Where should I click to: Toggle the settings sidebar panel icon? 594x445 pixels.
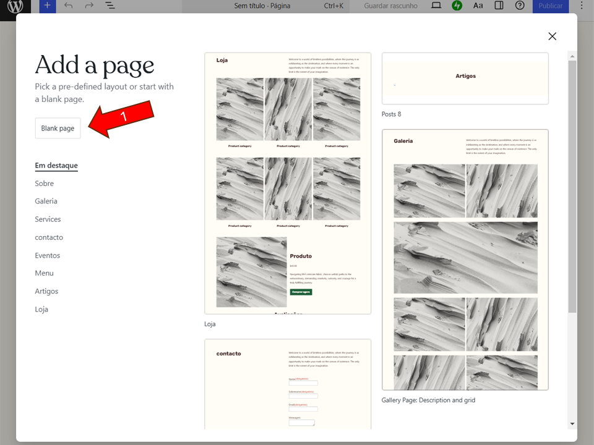click(499, 6)
